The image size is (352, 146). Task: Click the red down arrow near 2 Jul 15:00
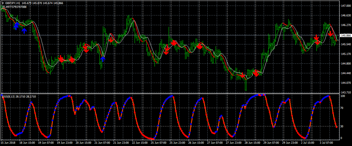317,39
